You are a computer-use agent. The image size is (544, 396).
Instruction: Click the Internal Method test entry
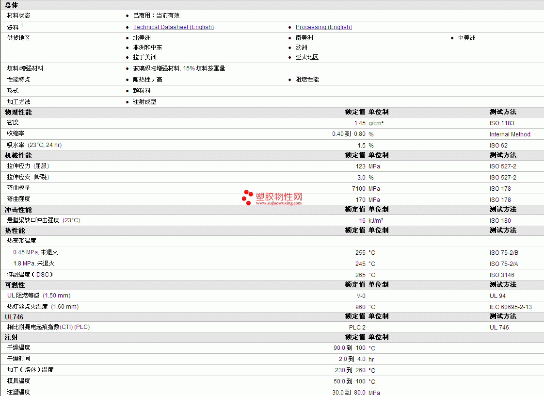click(x=510, y=134)
